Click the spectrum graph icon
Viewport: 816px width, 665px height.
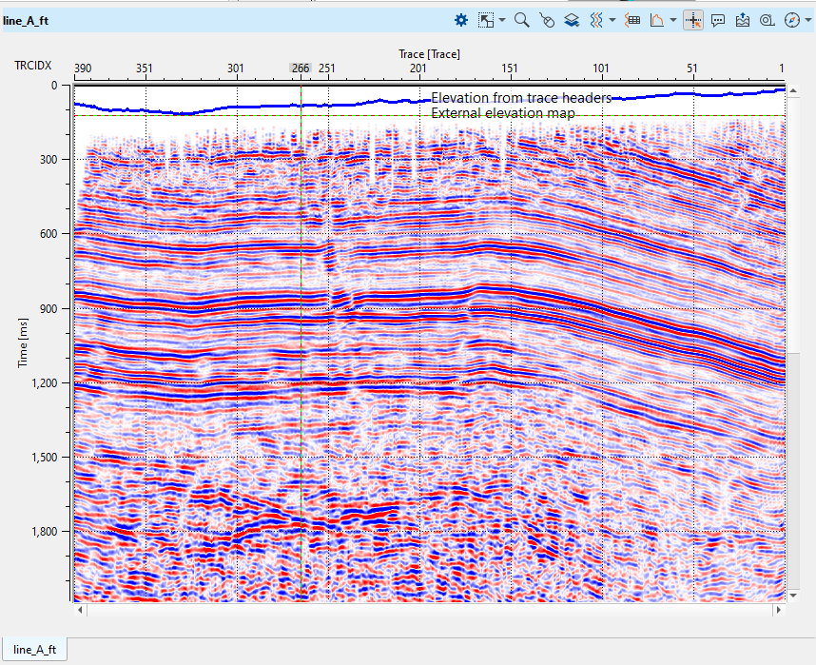[657, 20]
